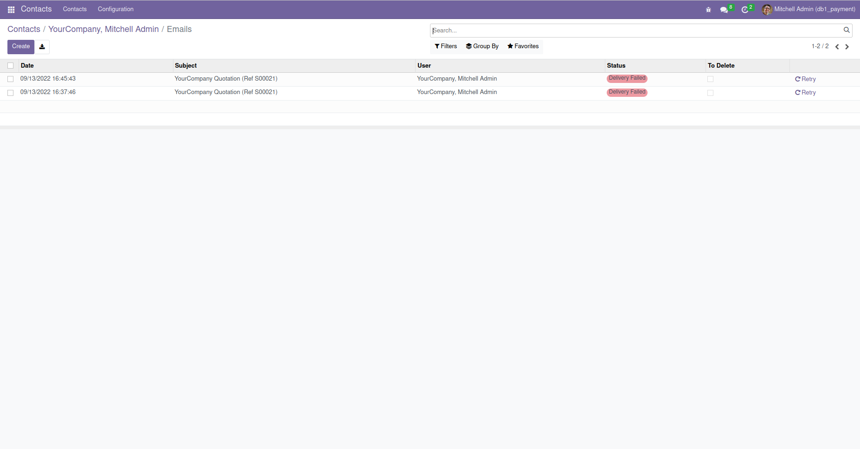The width and height of the screenshot is (860, 449).
Task: Click the download import records icon
Action: 42,47
